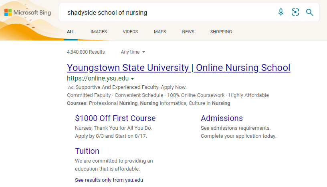Expand the Any time filter dropdown

pyautogui.click(x=133, y=52)
